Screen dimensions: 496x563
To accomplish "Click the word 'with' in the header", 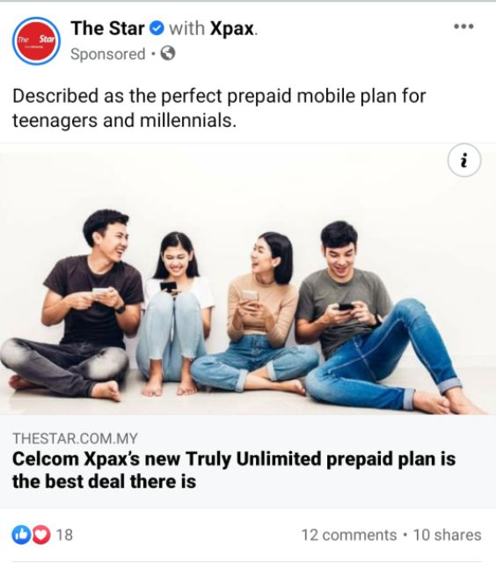I will [x=187, y=28].
